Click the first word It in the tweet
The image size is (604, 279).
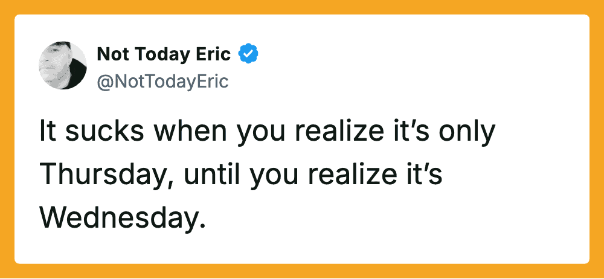point(47,133)
